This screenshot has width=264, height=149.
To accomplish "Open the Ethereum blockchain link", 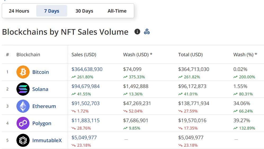I will point(44,106).
